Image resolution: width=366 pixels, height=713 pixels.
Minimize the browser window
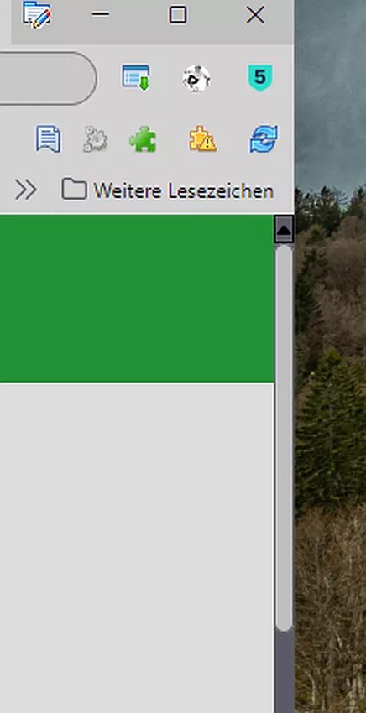[x=101, y=14]
